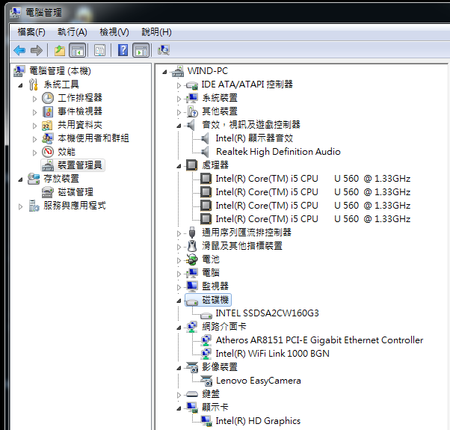Select INTEL SSDSA2CW160G3 disk drive

point(267,313)
